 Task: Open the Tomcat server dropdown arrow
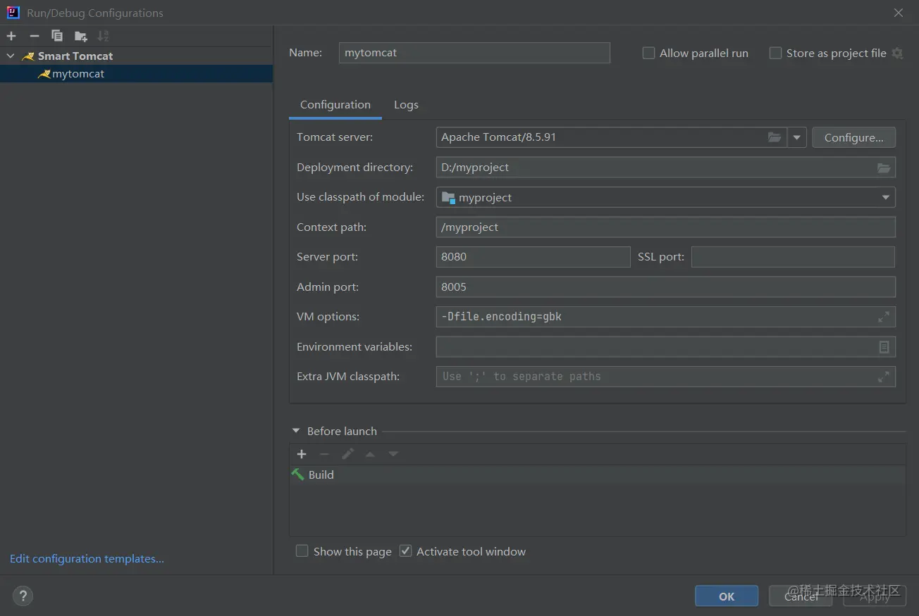tap(796, 137)
